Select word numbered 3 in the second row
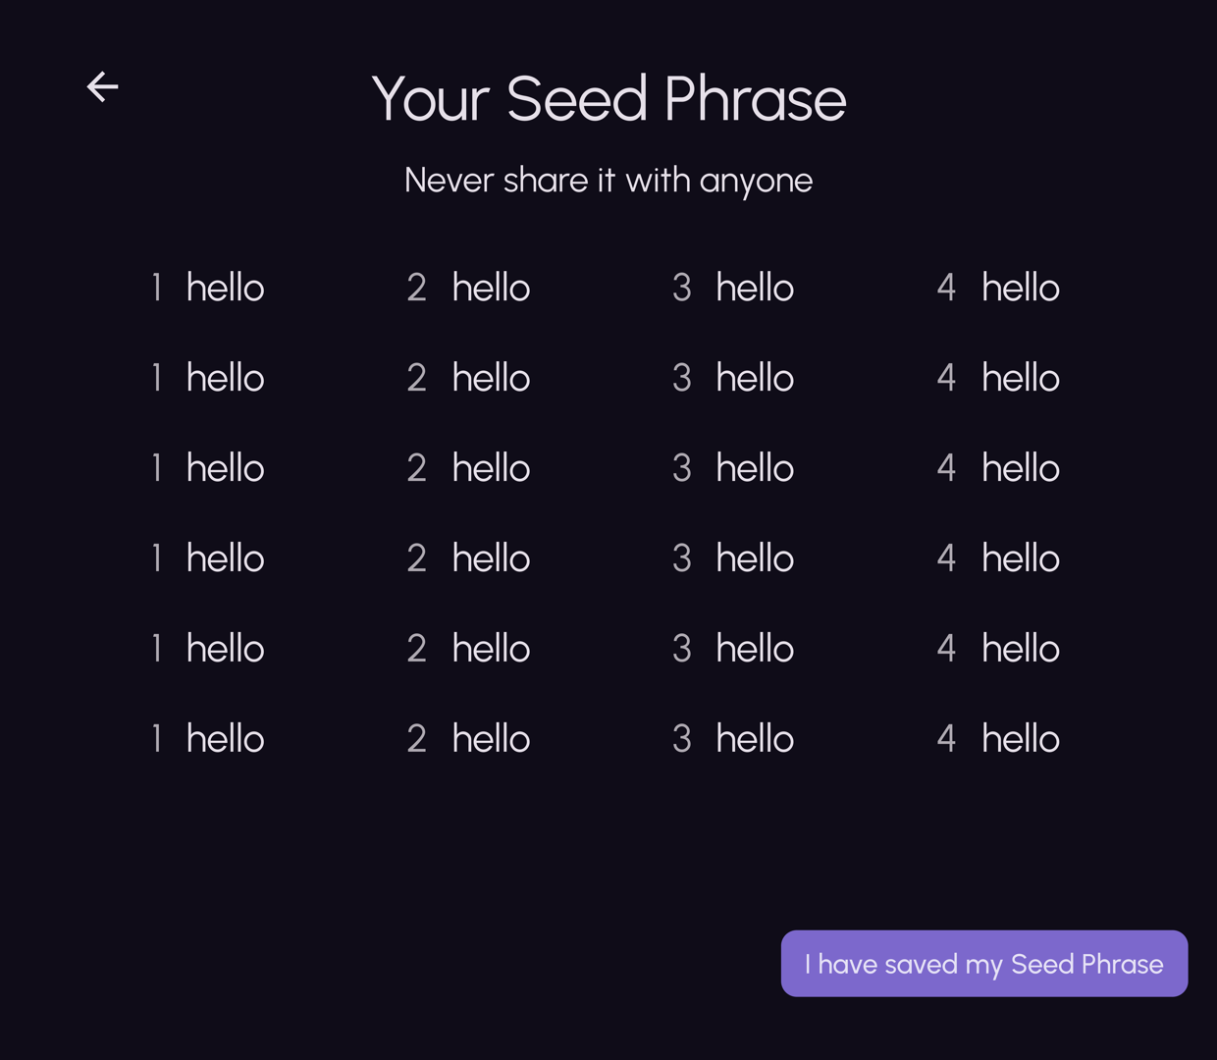Image resolution: width=1217 pixels, height=1060 pixels. tap(733, 378)
